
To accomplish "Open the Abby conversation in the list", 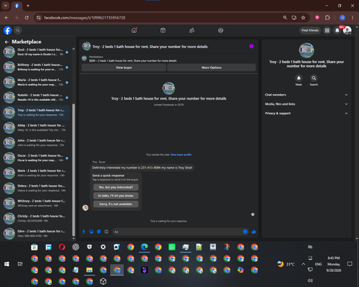I will pyautogui.click(x=36, y=128).
